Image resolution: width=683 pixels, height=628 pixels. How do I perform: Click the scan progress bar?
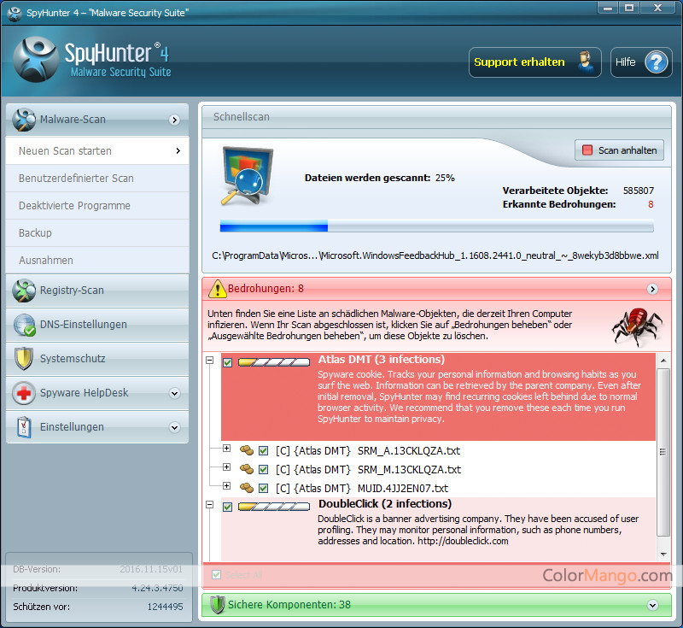(x=436, y=226)
